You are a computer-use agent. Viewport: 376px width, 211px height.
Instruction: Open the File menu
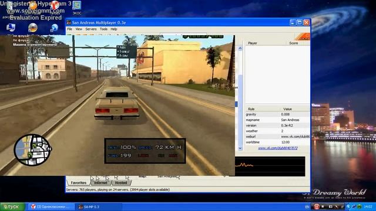click(x=69, y=29)
